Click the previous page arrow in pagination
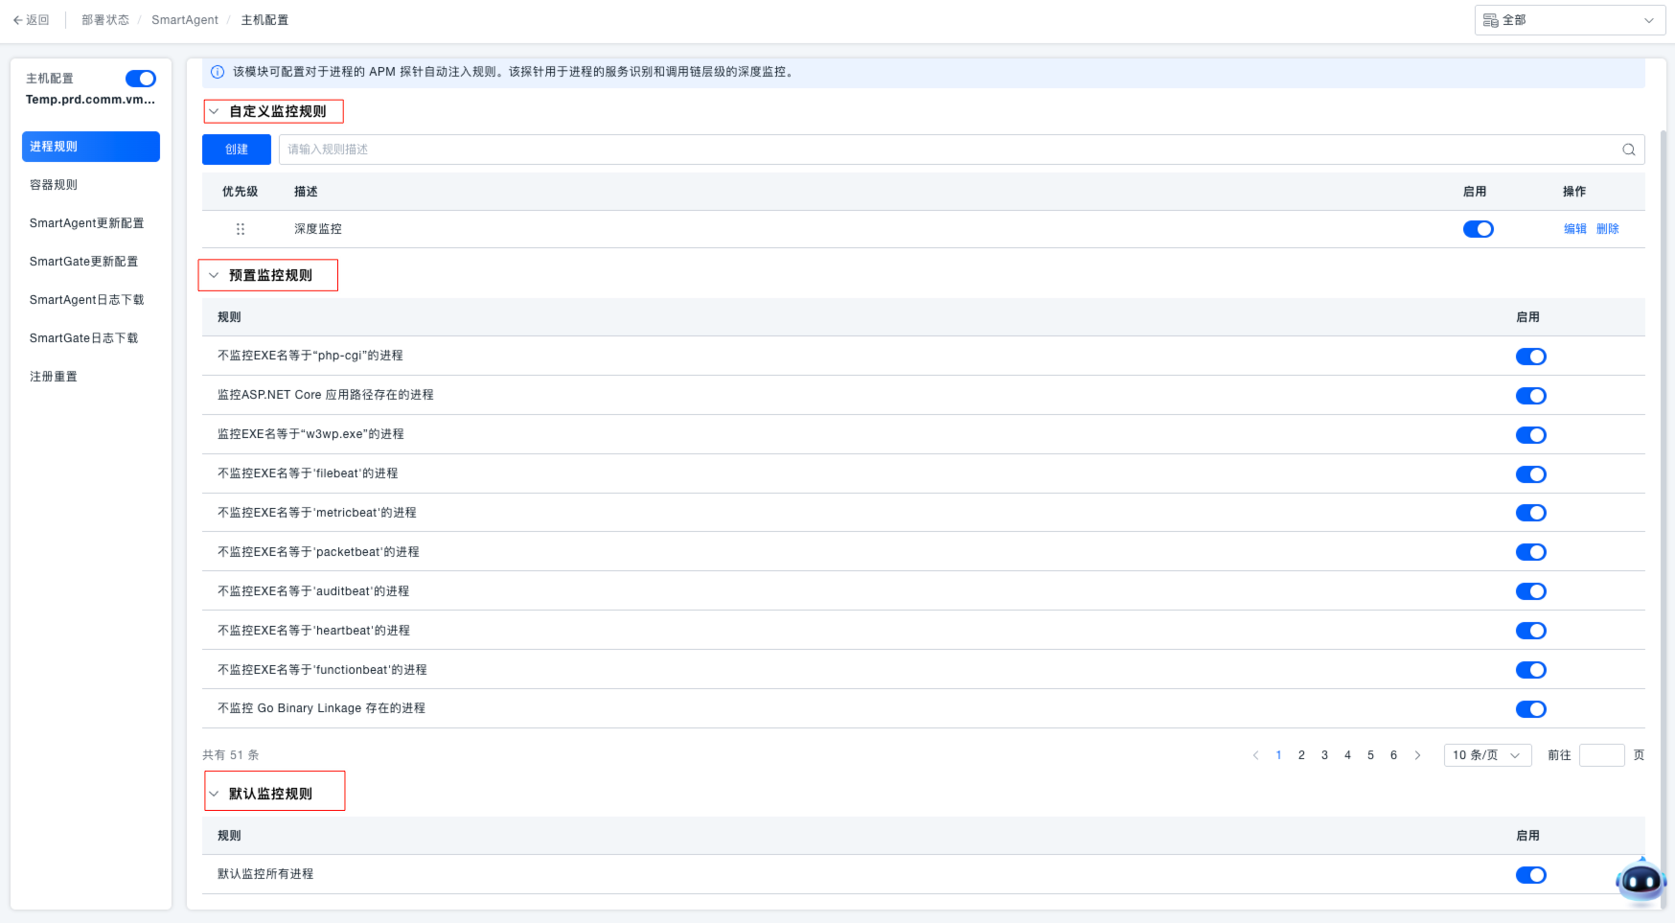 (x=1255, y=755)
